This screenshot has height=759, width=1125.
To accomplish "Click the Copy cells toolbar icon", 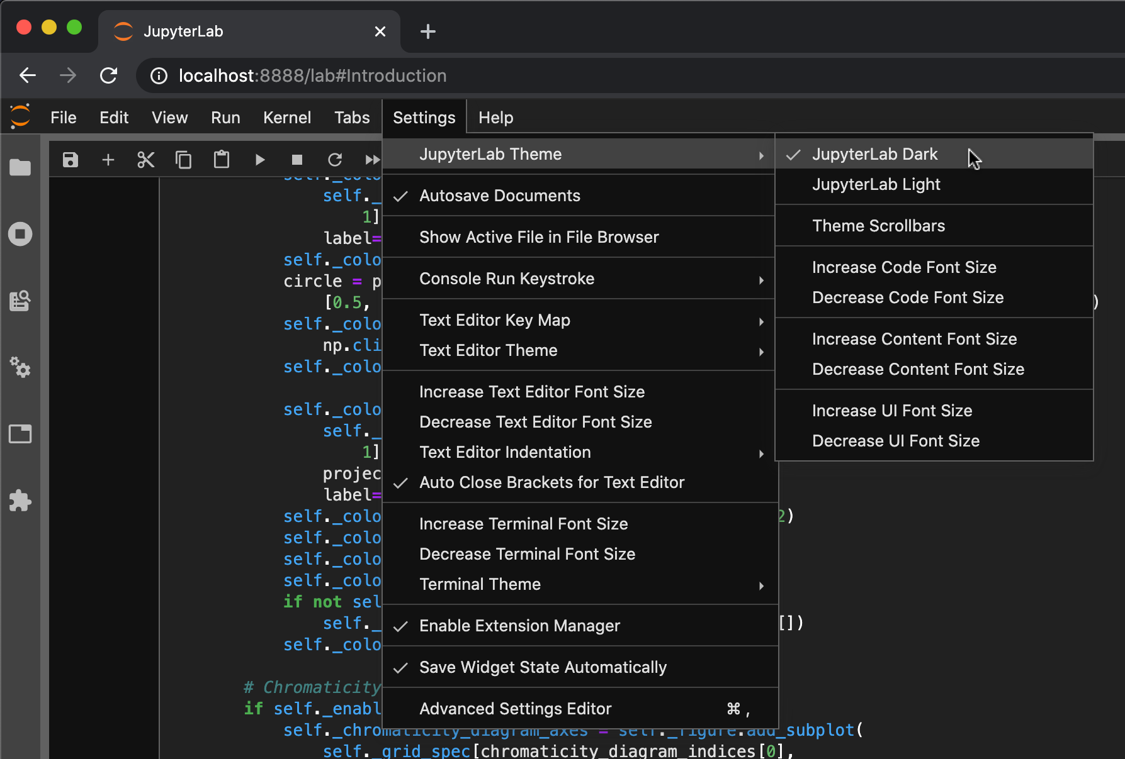I will (x=183, y=160).
